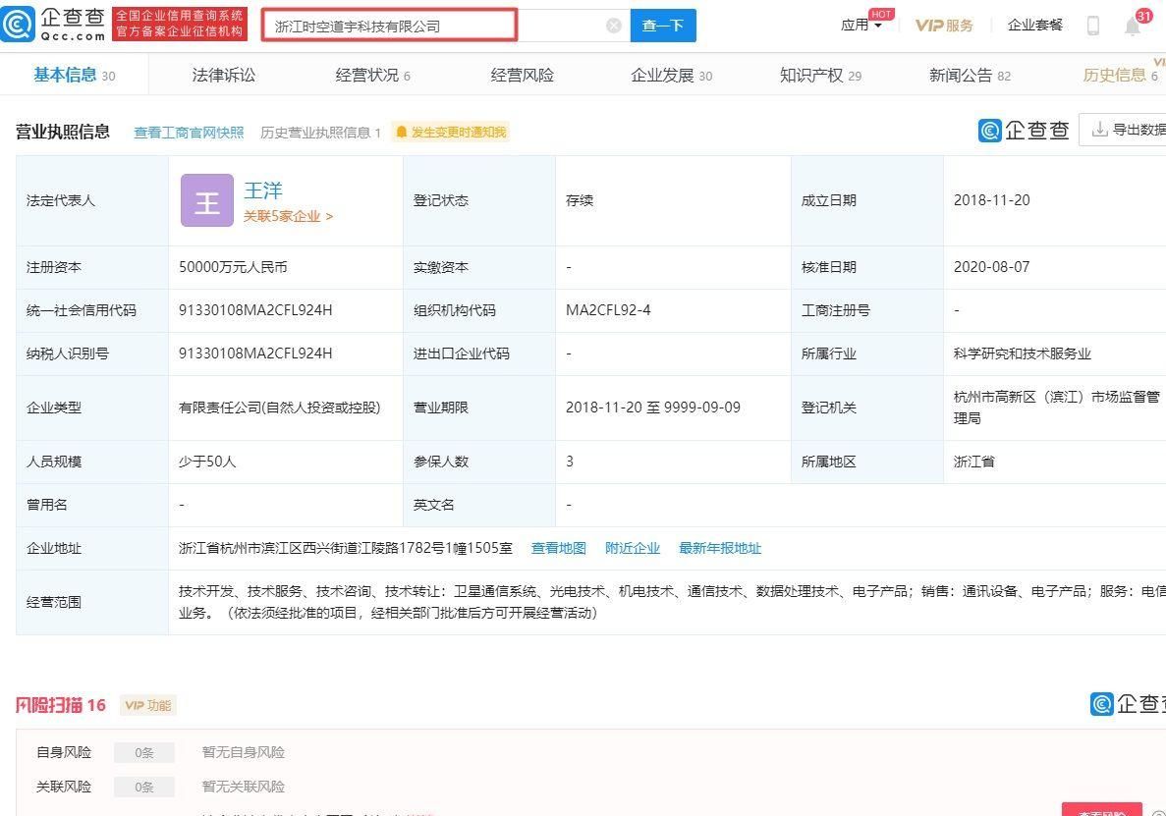
Task: Open 查看工商官网快照 snapshot link
Action: (189, 132)
